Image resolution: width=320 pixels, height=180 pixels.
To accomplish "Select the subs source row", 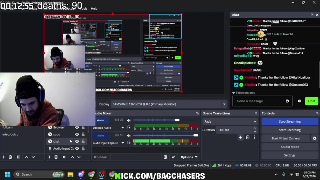I will [66, 134].
